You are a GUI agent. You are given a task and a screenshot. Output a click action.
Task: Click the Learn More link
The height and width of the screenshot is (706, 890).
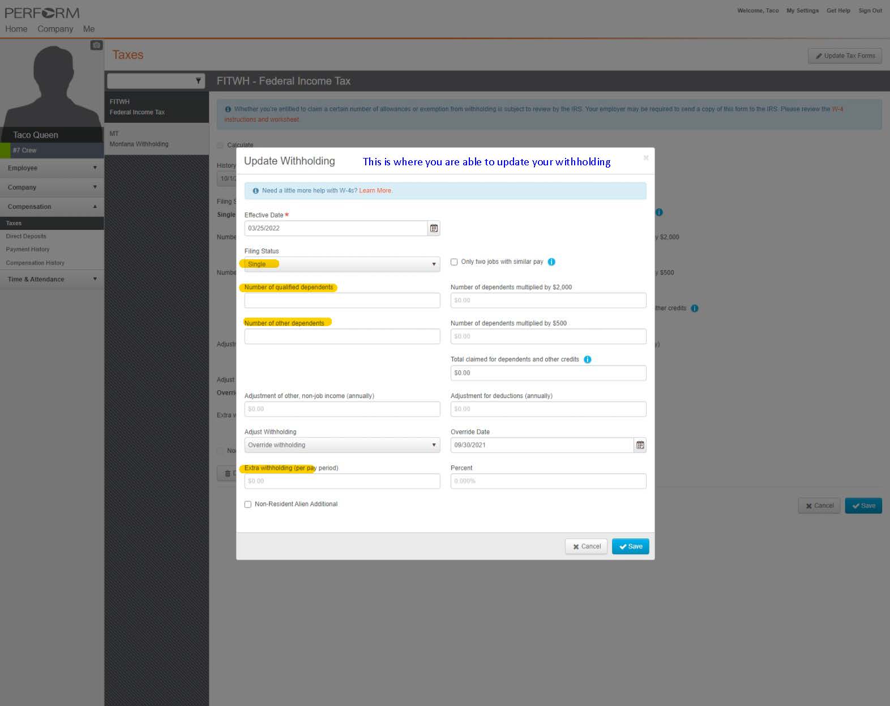[x=375, y=191]
